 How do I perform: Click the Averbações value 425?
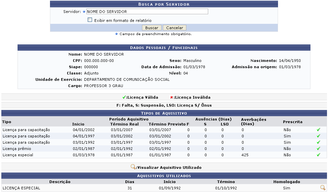(245, 155)
